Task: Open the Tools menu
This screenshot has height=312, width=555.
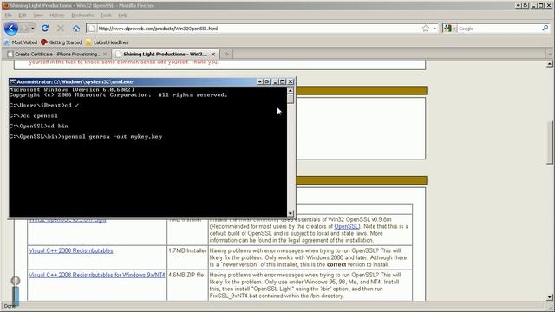Action: coord(106,16)
